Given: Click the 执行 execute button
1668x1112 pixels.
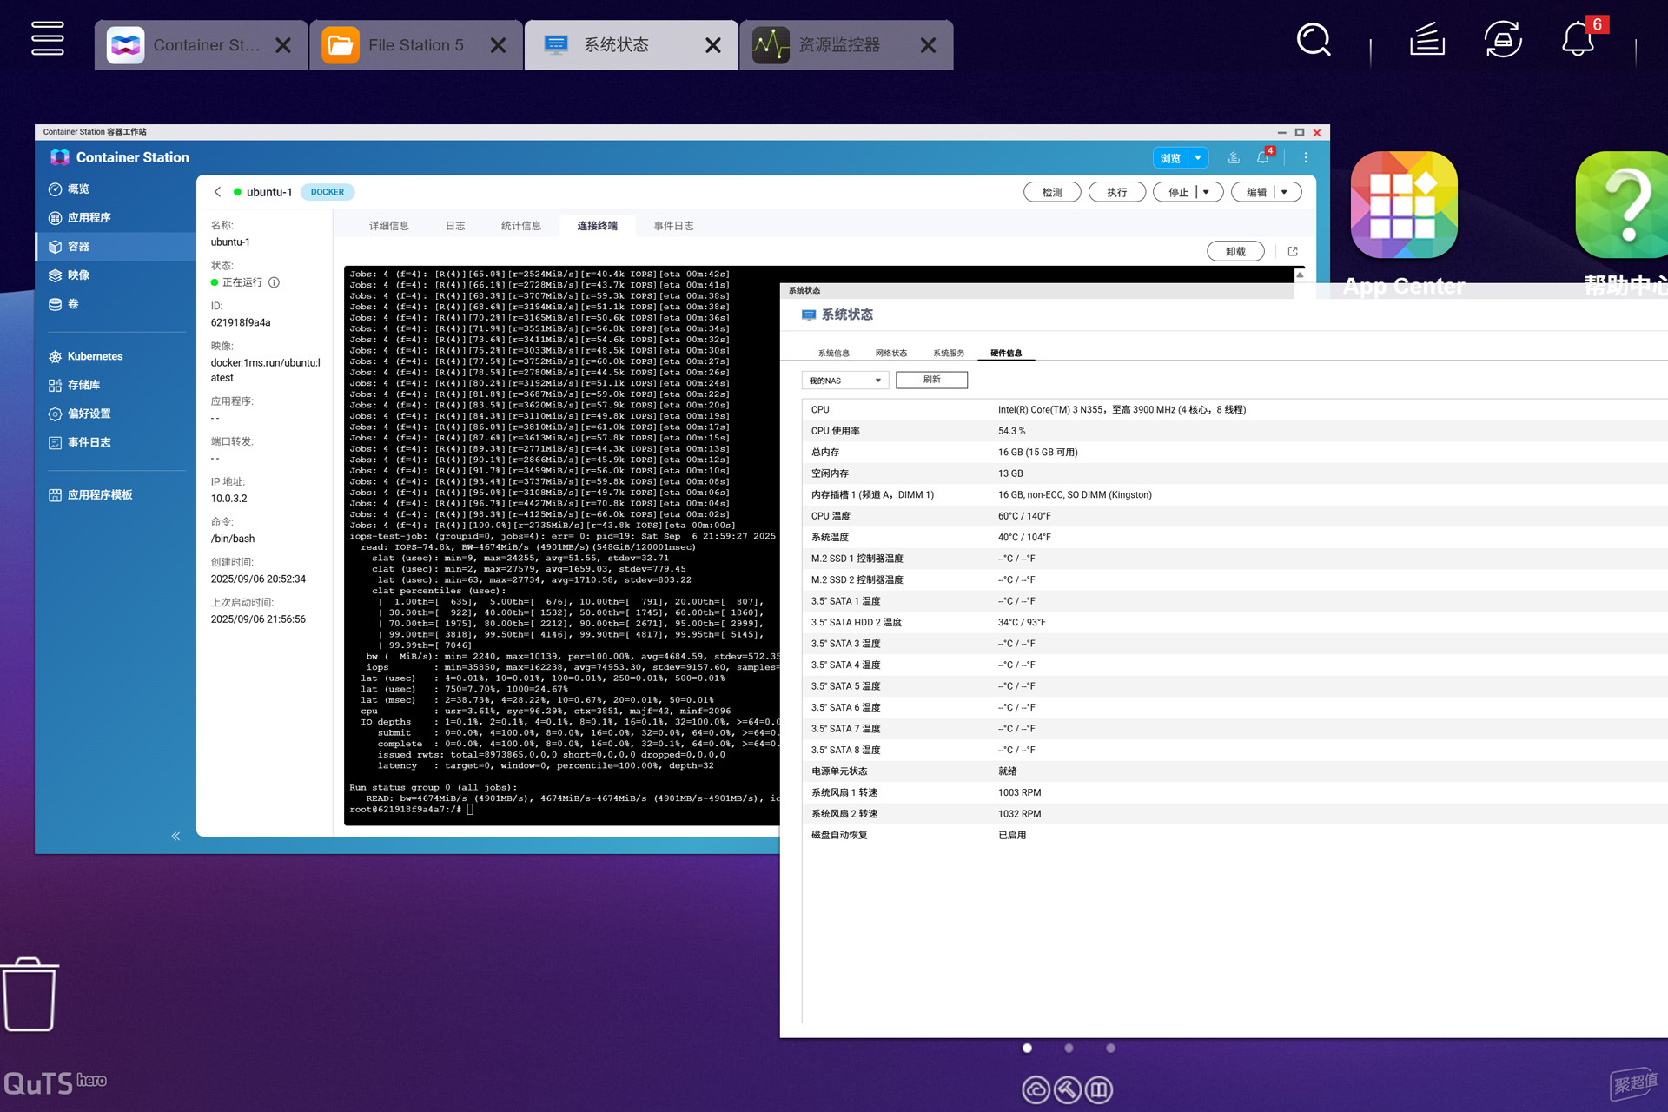Looking at the screenshot, I should click(1116, 192).
